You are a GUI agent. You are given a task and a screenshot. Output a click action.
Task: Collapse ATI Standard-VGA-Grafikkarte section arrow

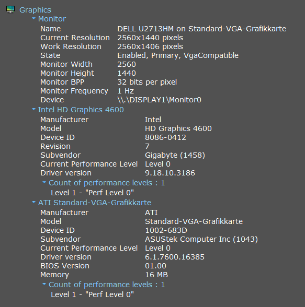pyautogui.click(x=33, y=202)
